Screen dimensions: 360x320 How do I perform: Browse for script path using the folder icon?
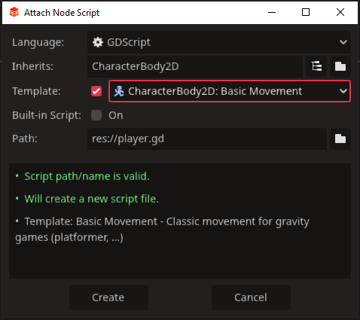coord(340,139)
